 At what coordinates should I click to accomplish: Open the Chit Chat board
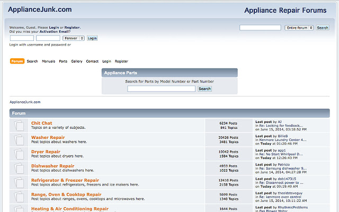point(41,123)
